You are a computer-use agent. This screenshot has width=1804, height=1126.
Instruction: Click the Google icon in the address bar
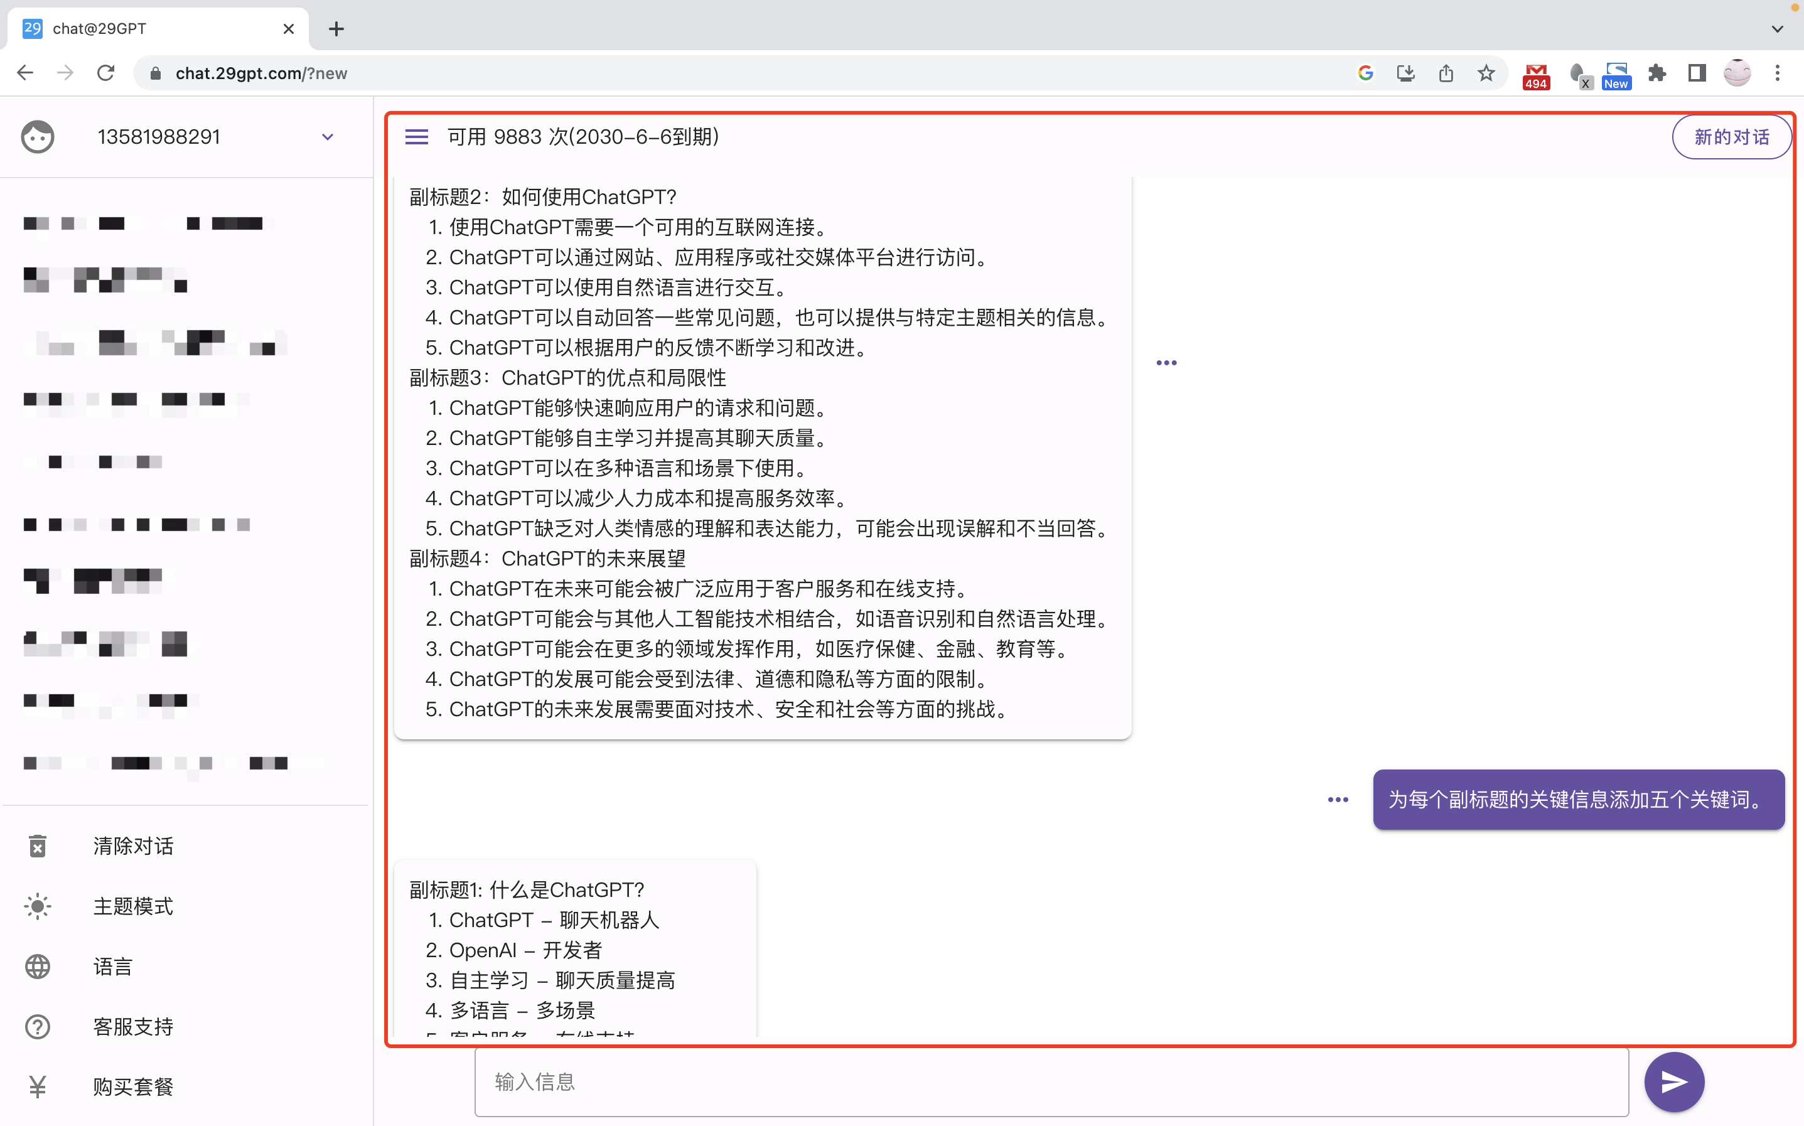[x=1365, y=73]
